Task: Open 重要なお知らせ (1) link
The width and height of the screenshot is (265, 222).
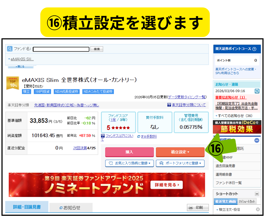Action: 231,97
